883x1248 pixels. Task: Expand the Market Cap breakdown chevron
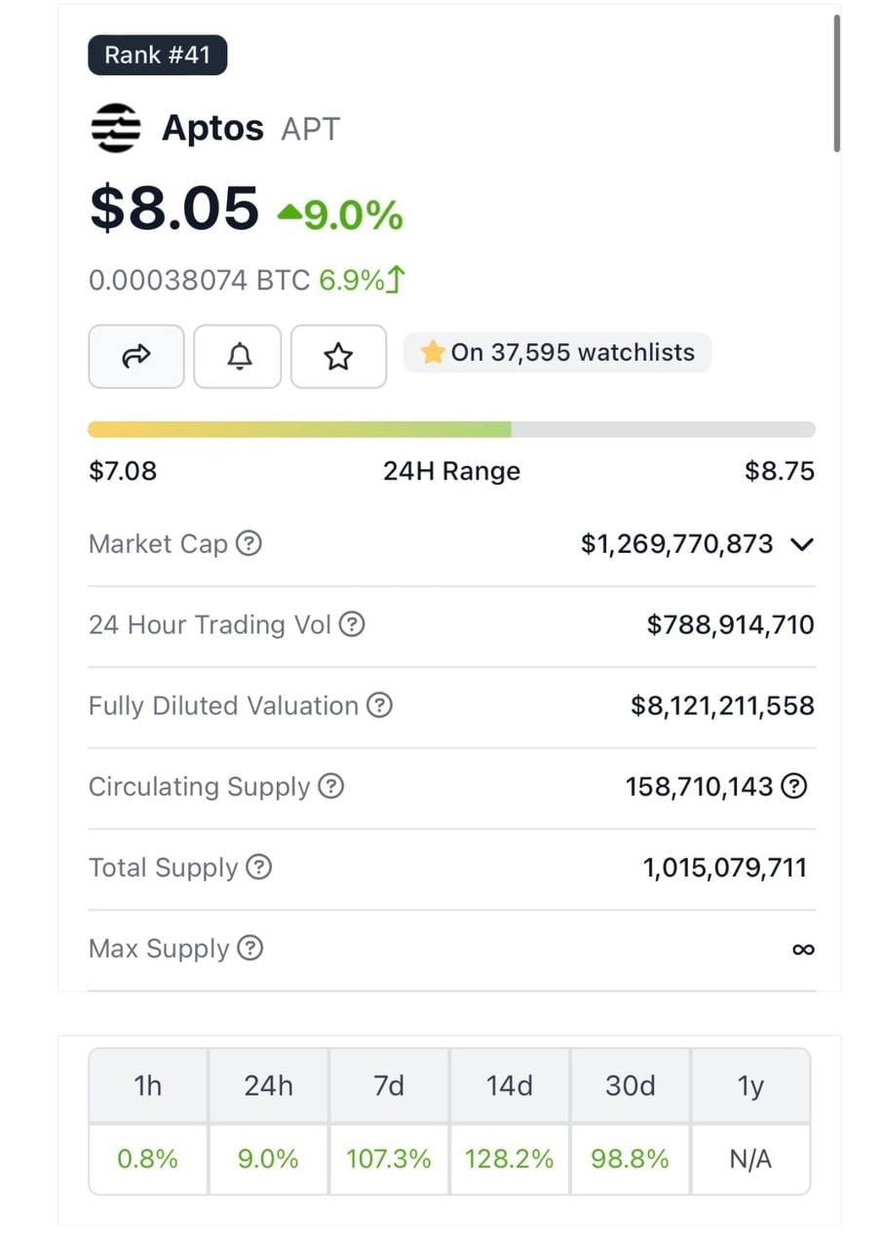click(x=800, y=544)
